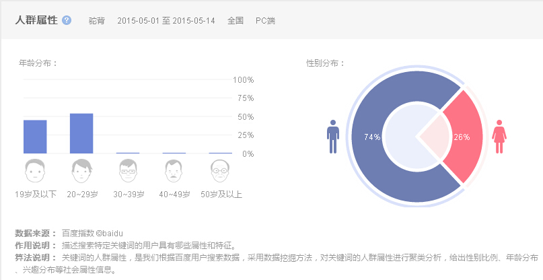Image resolution: width=543 pixels, height=280 pixels.
Task: Click the 20~29岁 age face icon
Action: tap(81, 171)
